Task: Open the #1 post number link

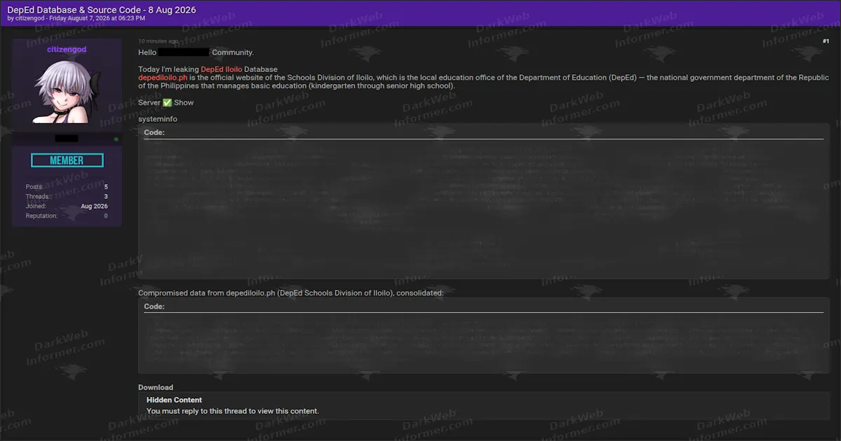Action: tap(826, 42)
